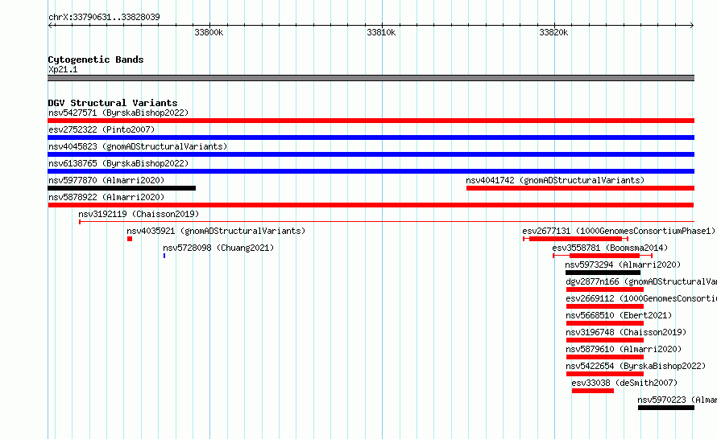Open nsv5728098 (Chuang2021) label
Viewport: 717px width, 439px height.
click(x=218, y=248)
